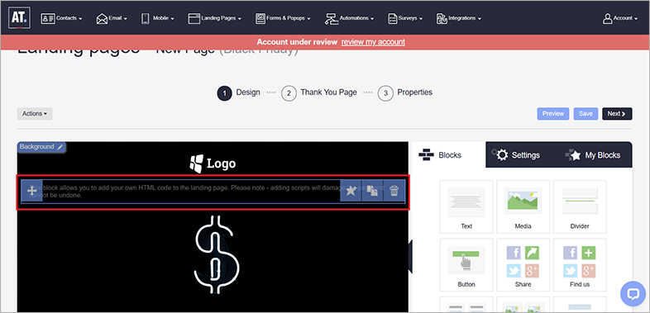
Task: Collapse the side panel arrow handle
Action: pos(410,257)
